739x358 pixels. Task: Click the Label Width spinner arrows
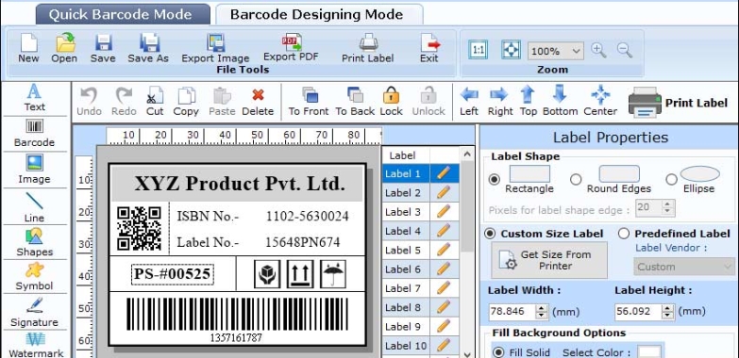click(x=542, y=312)
